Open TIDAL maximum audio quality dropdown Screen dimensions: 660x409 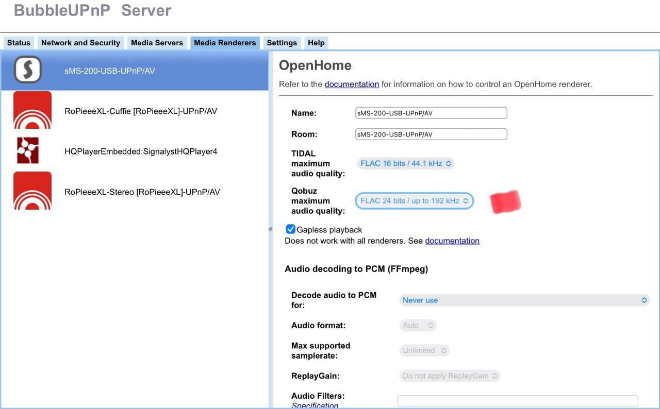[x=405, y=163]
